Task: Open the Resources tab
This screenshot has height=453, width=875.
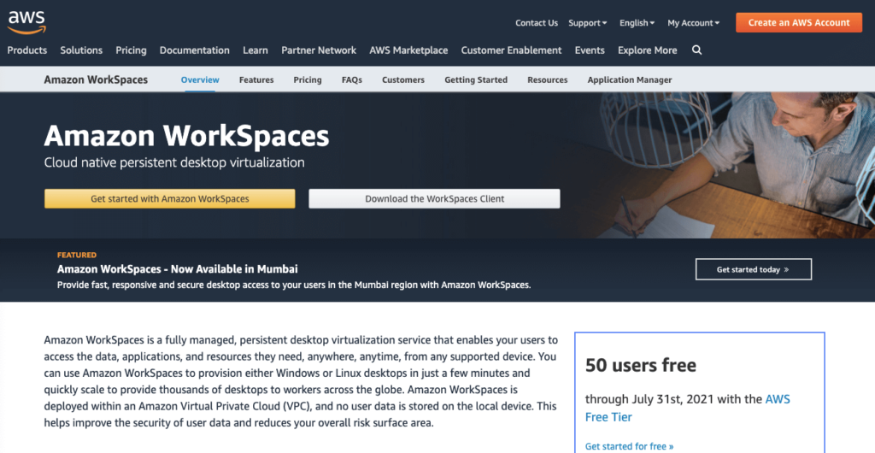Action: 548,79
